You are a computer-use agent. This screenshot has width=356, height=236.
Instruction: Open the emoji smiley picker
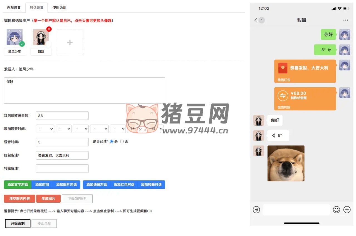337,210
